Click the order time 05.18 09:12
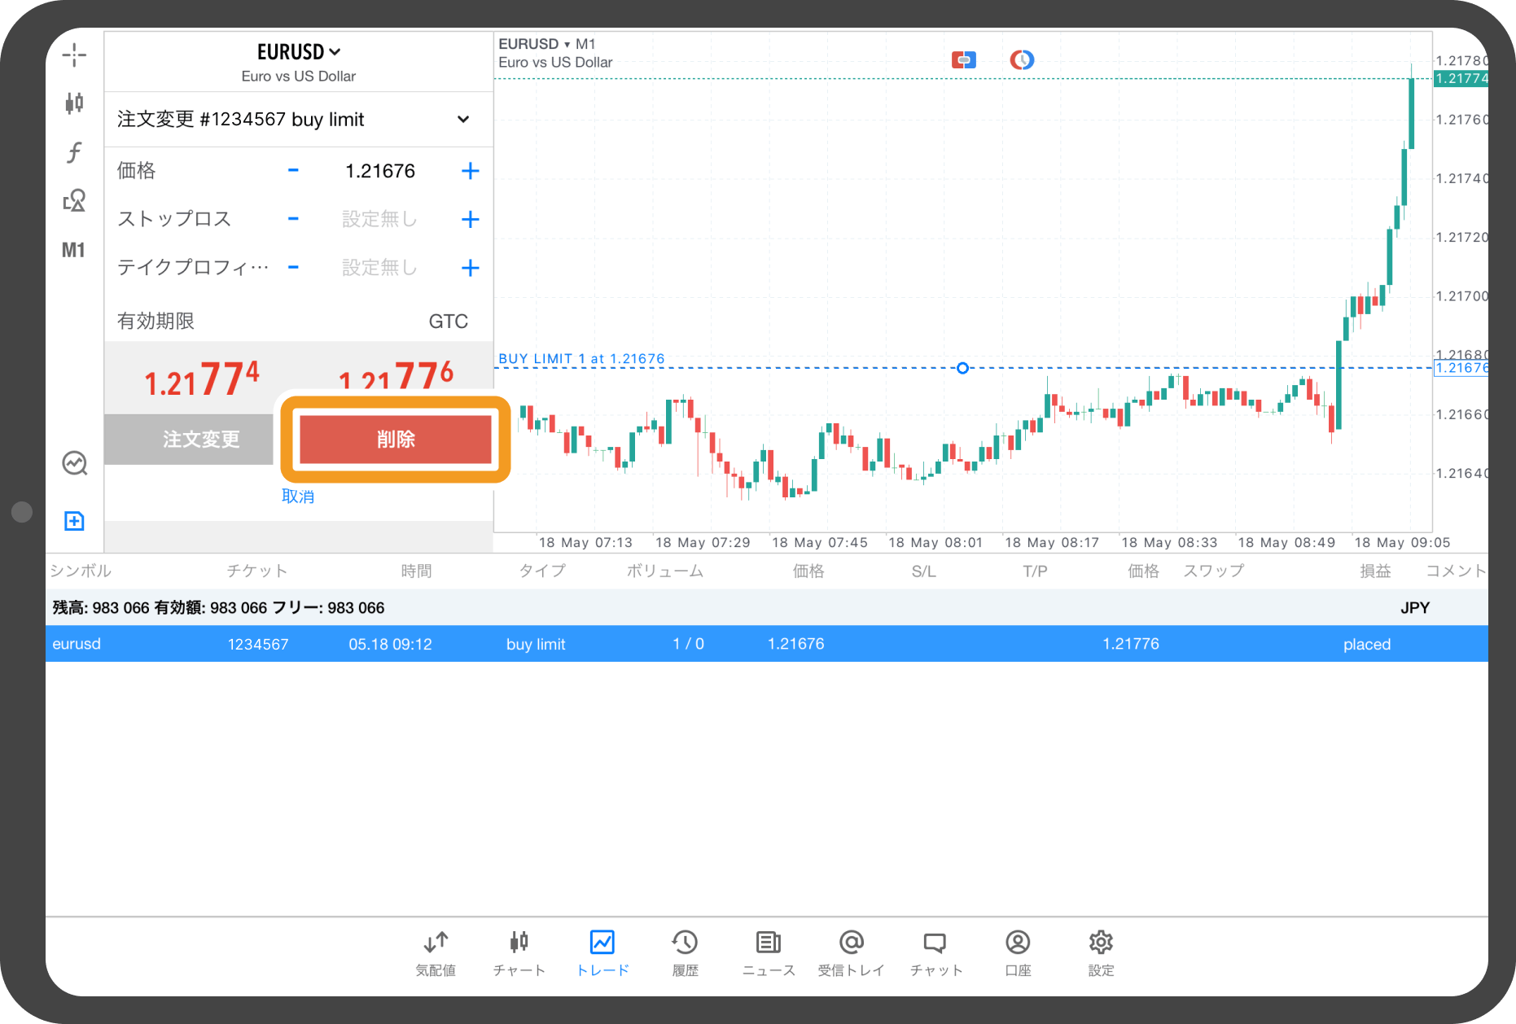This screenshot has height=1024, width=1516. tap(390, 644)
